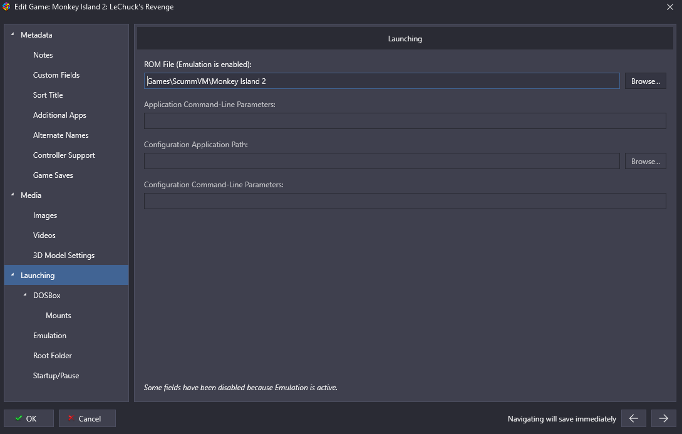
Task: Browse for the ROM file
Action: (x=645, y=81)
